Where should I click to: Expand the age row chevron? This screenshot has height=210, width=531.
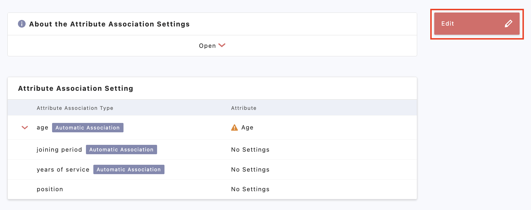(25, 127)
